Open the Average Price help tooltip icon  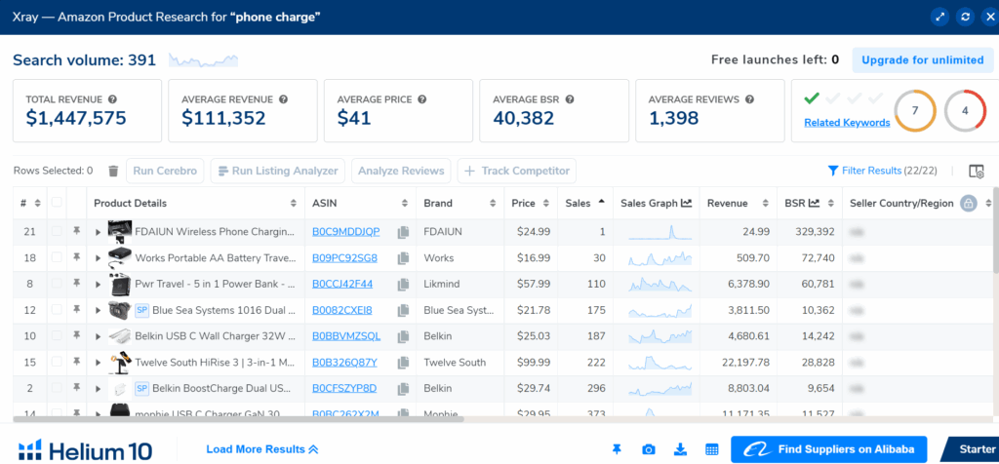421,99
